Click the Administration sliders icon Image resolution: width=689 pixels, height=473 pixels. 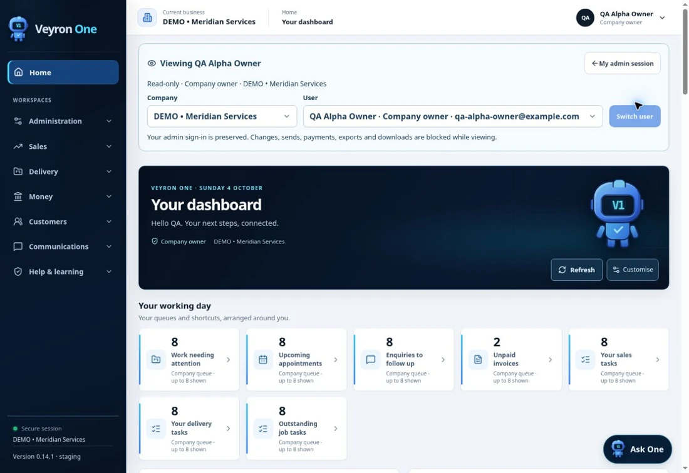[18, 121]
